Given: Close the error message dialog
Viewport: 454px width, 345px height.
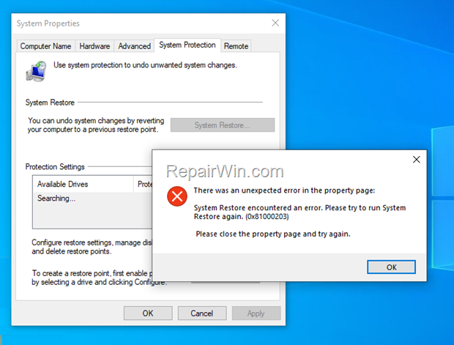Looking at the screenshot, I should tap(417, 160).
